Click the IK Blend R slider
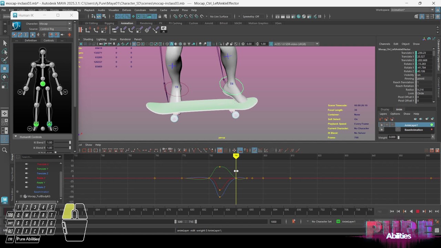The height and width of the screenshot is (248, 441). [x=62, y=147]
